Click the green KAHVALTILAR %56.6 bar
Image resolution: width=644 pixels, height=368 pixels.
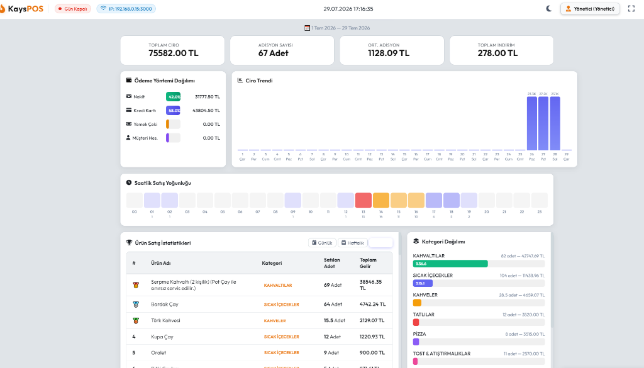click(x=450, y=264)
